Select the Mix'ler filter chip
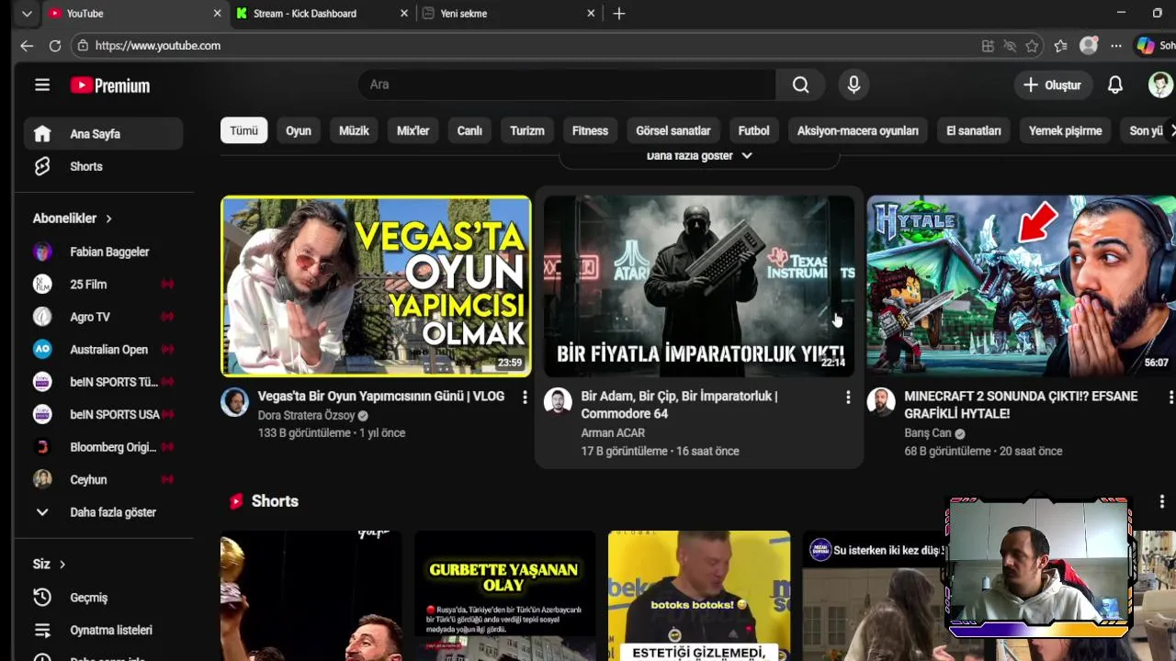1176x661 pixels. tap(413, 130)
